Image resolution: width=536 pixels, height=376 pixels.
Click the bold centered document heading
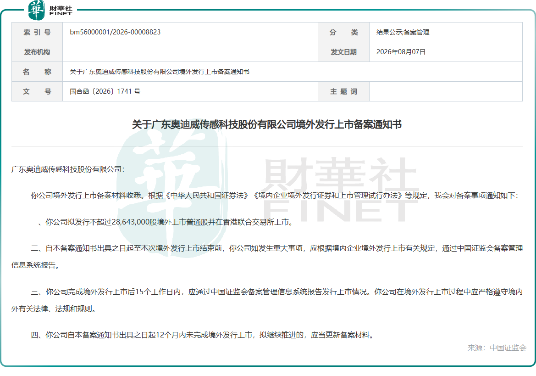click(267, 124)
